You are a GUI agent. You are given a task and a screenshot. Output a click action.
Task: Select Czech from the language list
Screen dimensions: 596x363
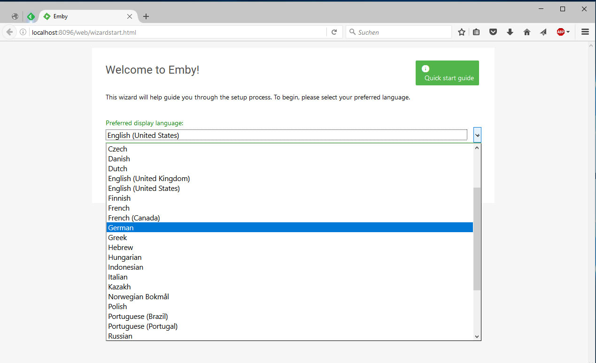(290, 149)
